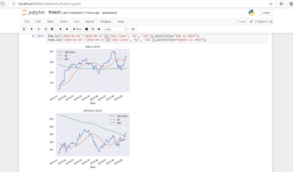Click the Jupyter logo
The image size is (293, 172).
pyautogui.click(x=33, y=12)
